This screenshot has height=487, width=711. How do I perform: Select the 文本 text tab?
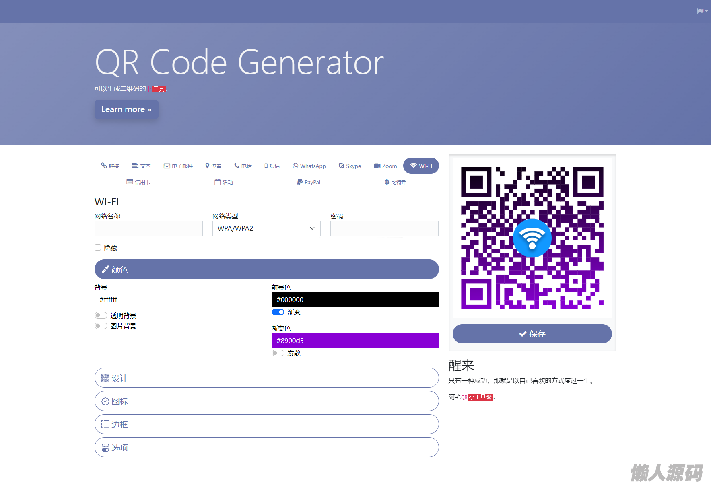141,166
